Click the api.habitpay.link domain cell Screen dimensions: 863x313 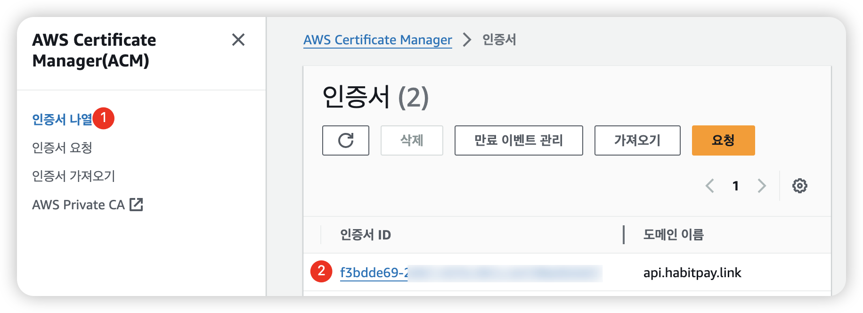tap(692, 273)
